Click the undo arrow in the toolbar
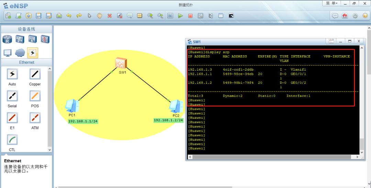The image size is (371, 188). pyautogui.click(x=69, y=16)
